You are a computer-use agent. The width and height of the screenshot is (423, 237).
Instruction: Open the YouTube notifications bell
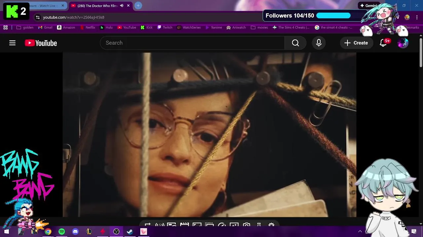pyautogui.click(x=383, y=43)
